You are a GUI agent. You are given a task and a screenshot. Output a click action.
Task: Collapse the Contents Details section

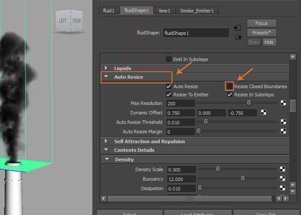pyautogui.click(x=106, y=149)
